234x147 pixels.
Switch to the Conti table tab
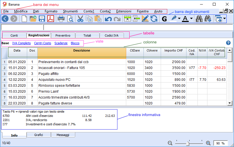click(x=14, y=35)
